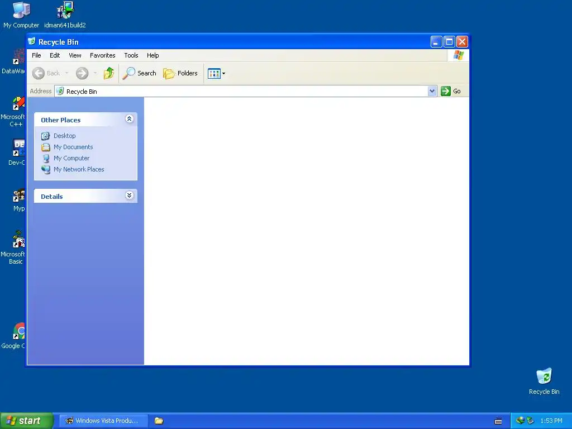
Task: Click the Recycle Bin title bar icon
Action: point(32,41)
